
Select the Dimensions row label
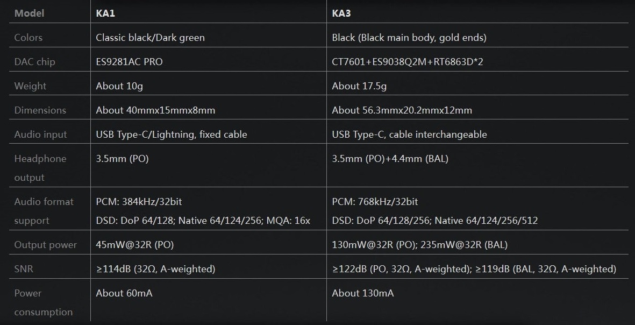pos(40,110)
